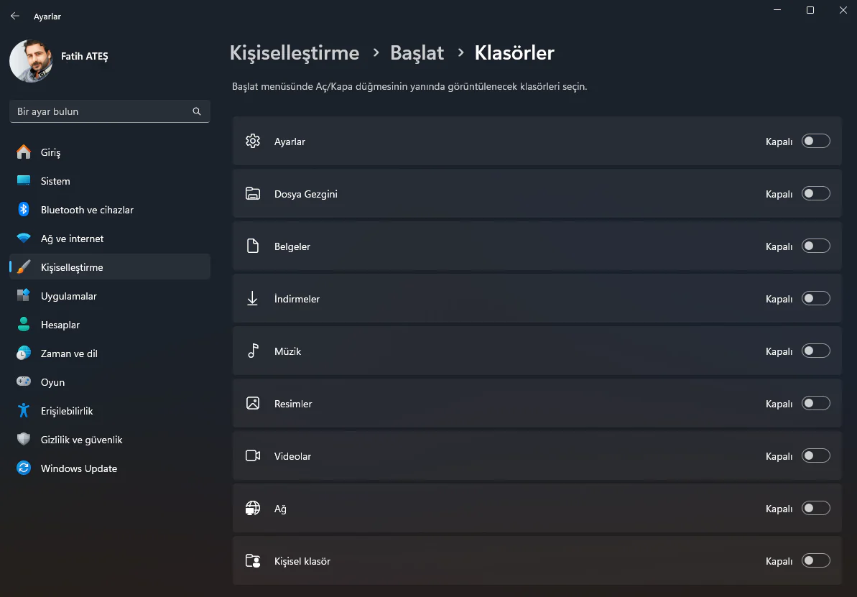Go back using Başlat breadcrumb link

point(417,52)
